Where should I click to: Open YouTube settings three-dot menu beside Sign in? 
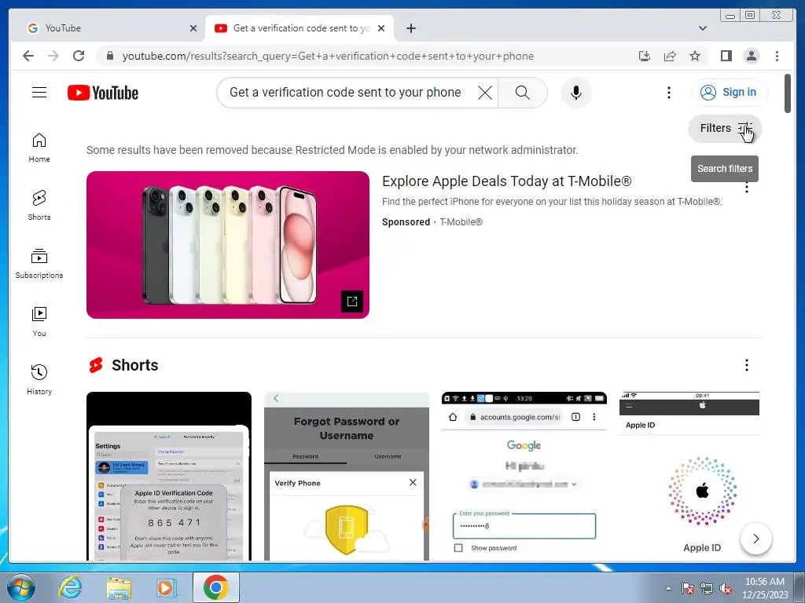668,93
